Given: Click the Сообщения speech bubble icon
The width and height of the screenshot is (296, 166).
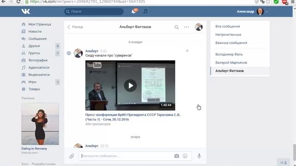Looking at the screenshot, I should click(24, 39).
